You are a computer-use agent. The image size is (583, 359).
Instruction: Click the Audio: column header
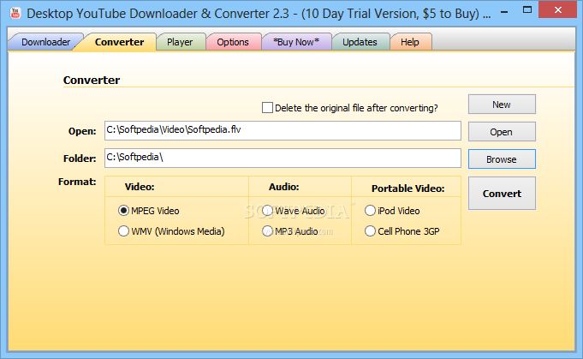coord(284,187)
